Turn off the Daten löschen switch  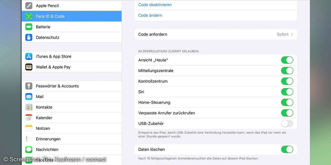click(287, 149)
